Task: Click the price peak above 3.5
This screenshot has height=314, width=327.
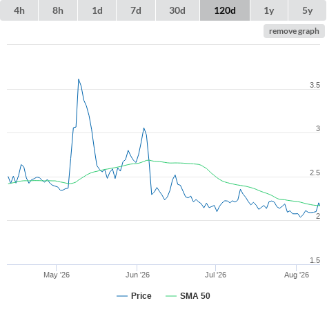Action: (79, 79)
